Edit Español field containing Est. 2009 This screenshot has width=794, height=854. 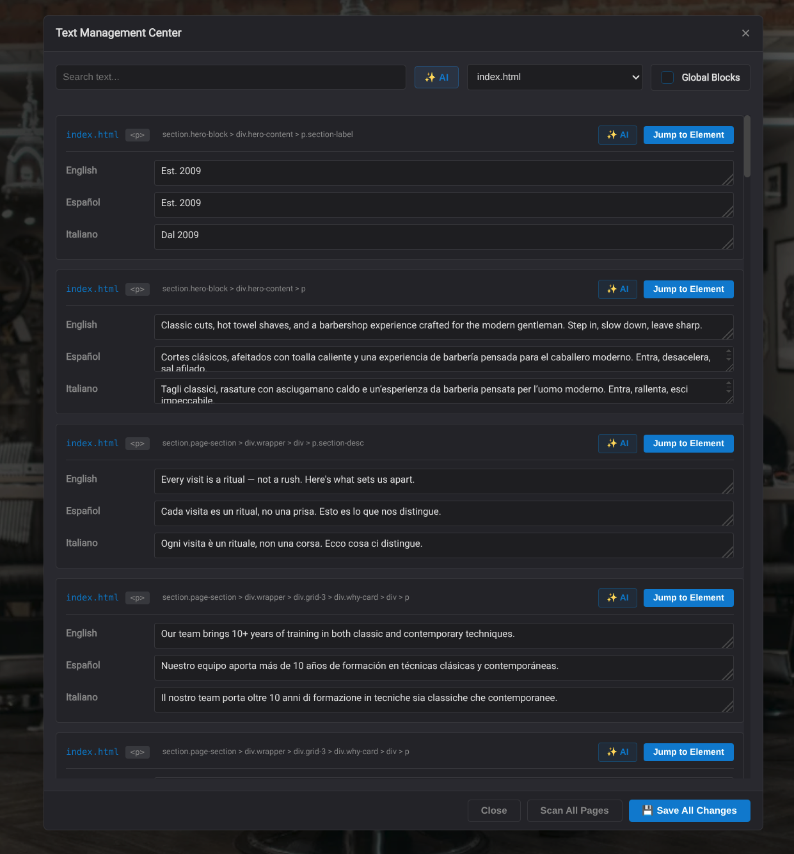pyautogui.click(x=444, y=205)
